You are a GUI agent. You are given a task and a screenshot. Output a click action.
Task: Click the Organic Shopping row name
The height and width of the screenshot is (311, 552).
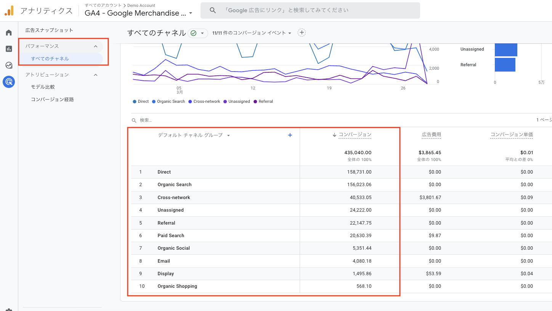[177, 286]
